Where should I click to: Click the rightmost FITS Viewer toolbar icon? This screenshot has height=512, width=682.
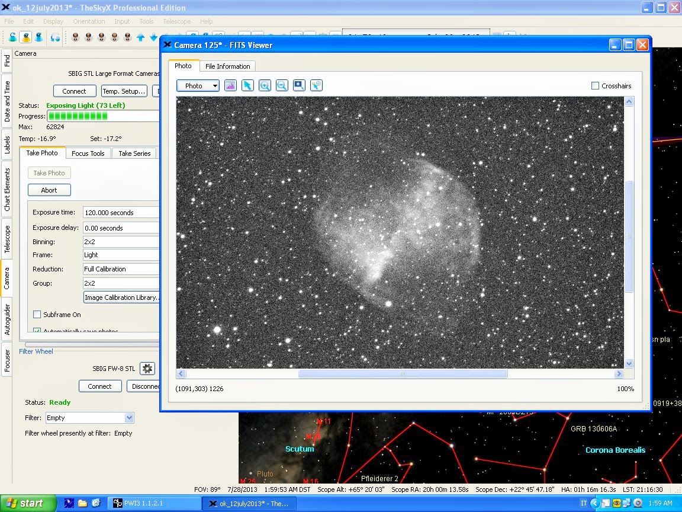pos(316,86)
